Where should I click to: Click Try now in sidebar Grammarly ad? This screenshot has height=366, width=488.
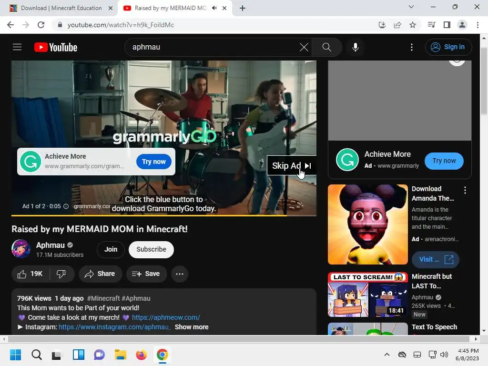(444, 161)
